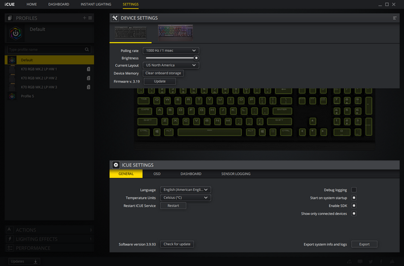Switch to the Dashboard settings tab
The image size is (404, 266).
coord(191,174)
